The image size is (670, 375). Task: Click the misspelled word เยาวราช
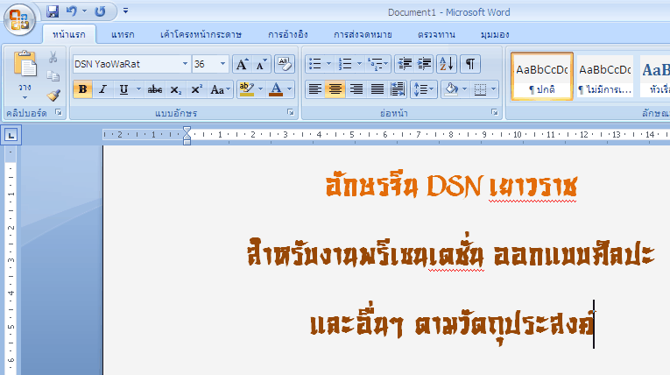point(532,187)
